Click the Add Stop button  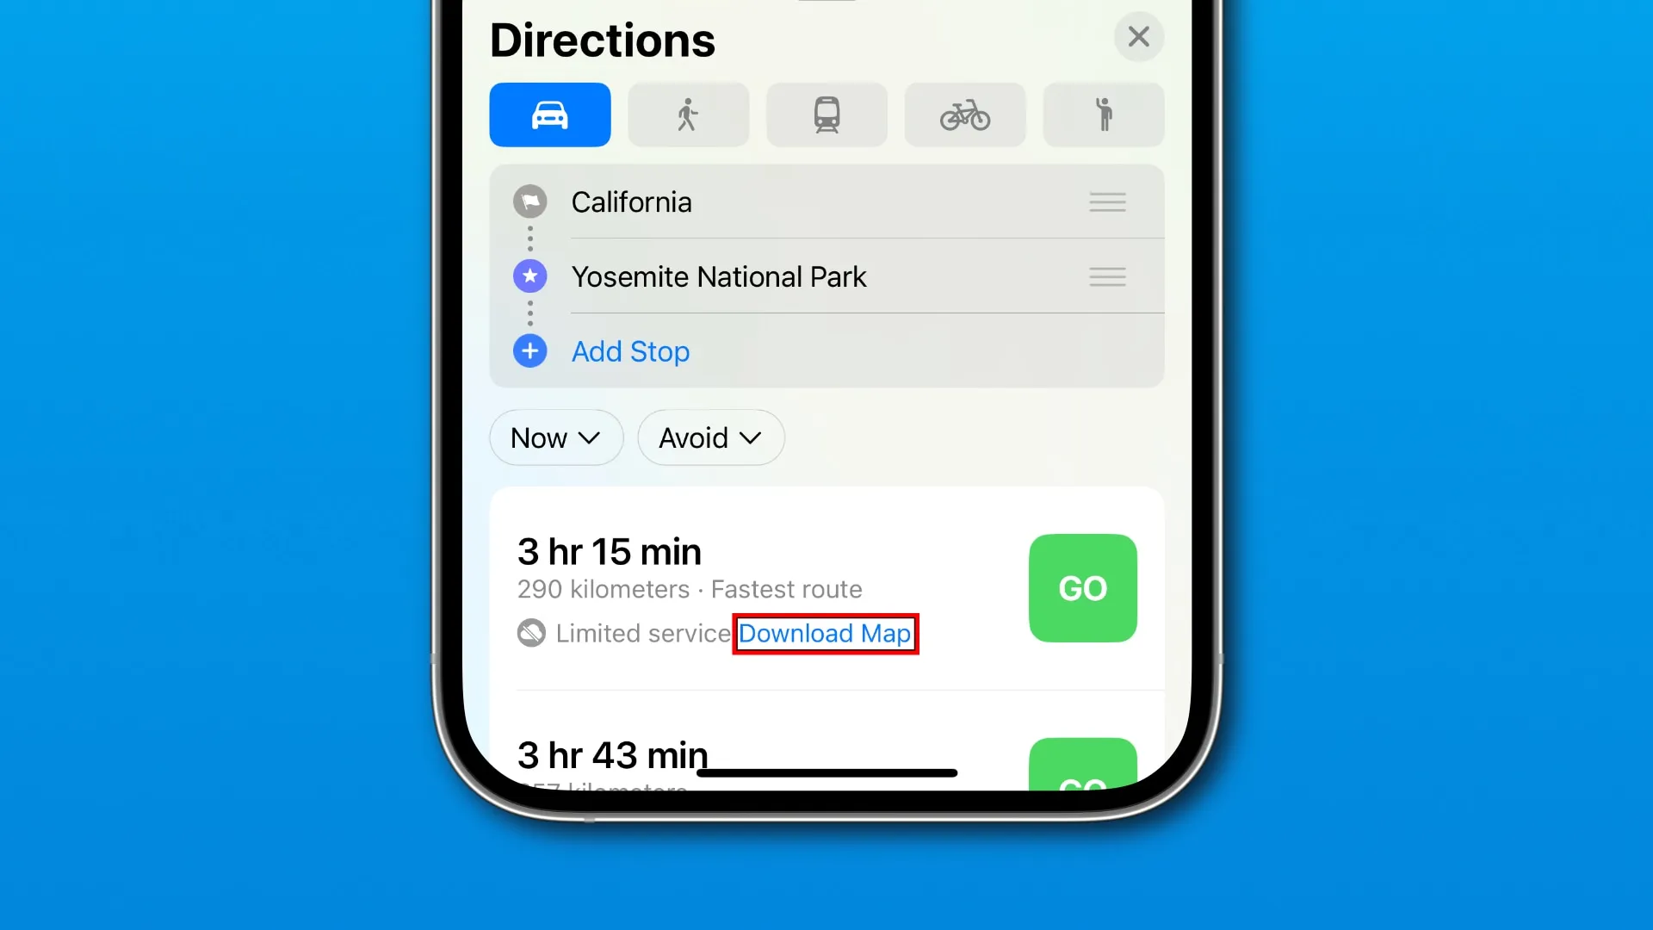[631, 350]
